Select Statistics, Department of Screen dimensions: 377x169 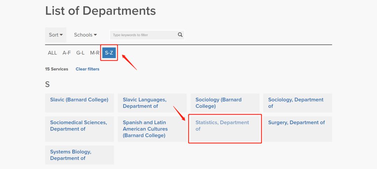tap(222, 126)
